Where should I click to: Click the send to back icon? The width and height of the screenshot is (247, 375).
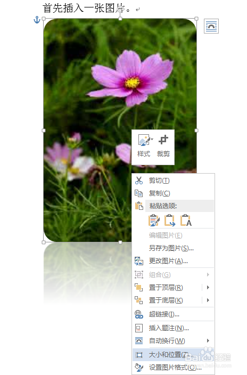[x=139, y=300]
